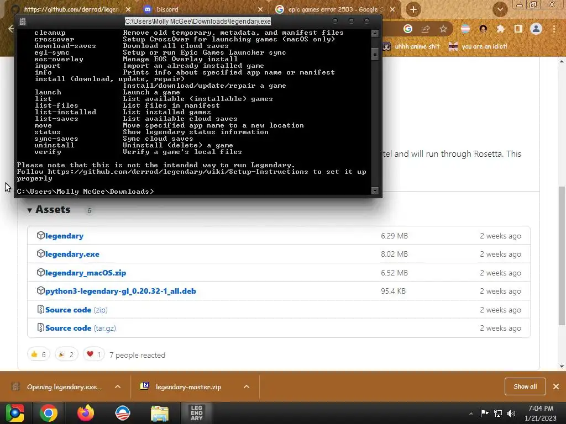Click '7 people reacted' text
This screenshot has height=424, width=566.
coord(137,355)
